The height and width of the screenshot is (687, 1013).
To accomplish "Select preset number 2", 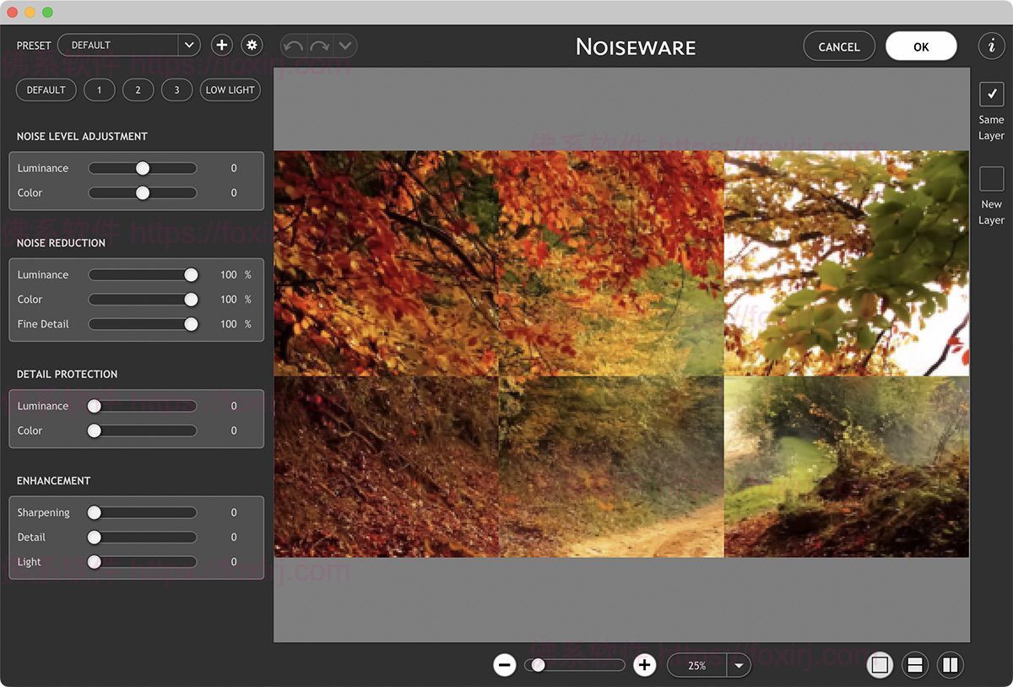I will coord(138,90).
